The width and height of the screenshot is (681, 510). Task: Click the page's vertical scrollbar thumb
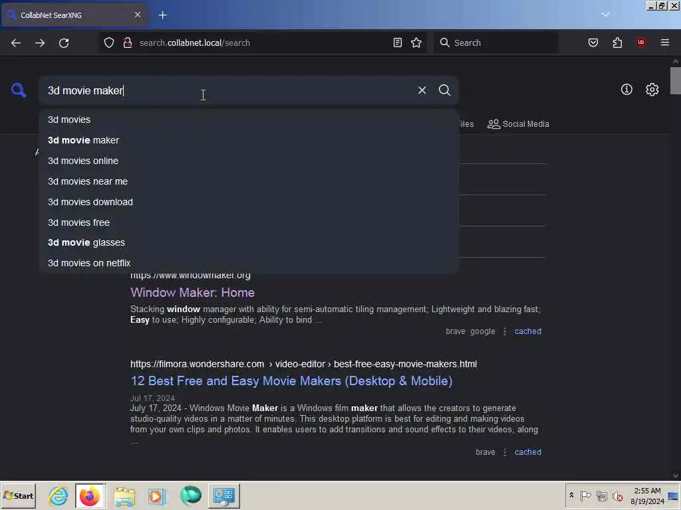[x=676, y=80]
